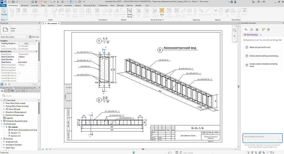Viewport: 284px width, 154px height.
Task: Expand the Families tree node
Action: pos(2,139)
